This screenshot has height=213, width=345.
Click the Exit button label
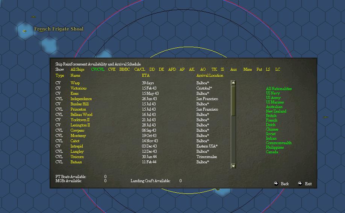point(308,184)
